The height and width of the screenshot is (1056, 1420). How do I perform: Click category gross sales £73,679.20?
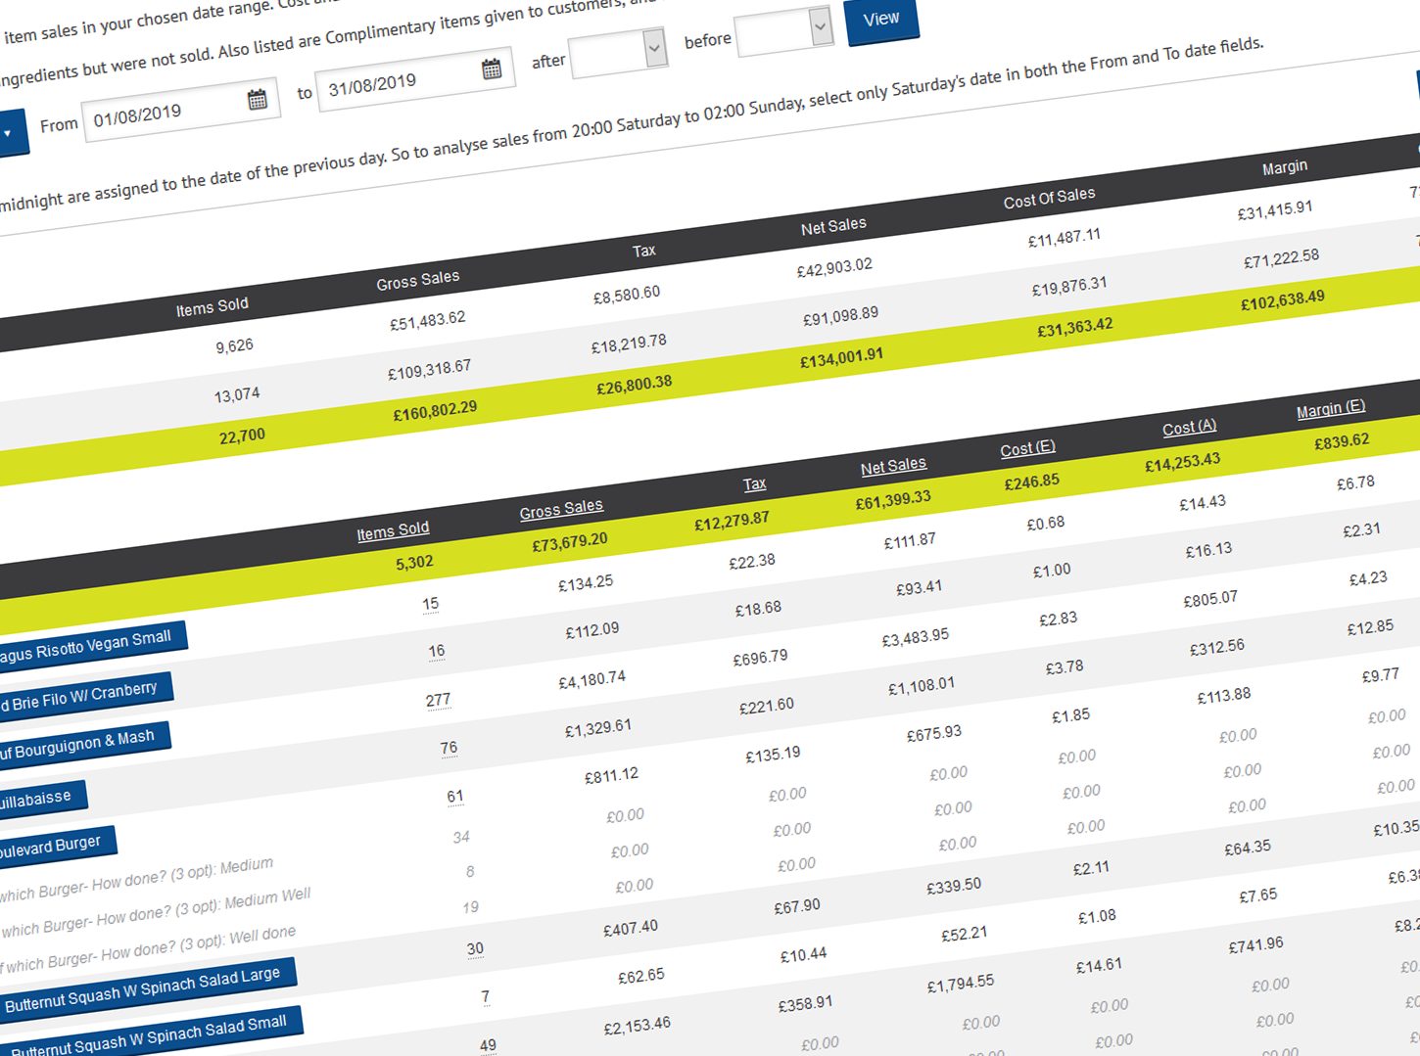coord(570,540)
